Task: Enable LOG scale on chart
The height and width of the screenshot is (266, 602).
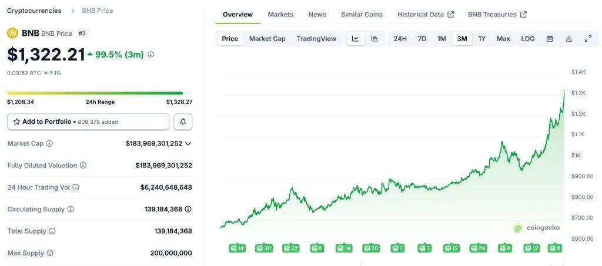Action: click(x=527, y=39)
